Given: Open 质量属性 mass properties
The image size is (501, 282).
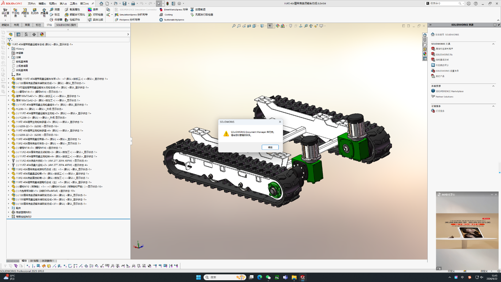Looking at the screenshot, I should pos(44,12).
